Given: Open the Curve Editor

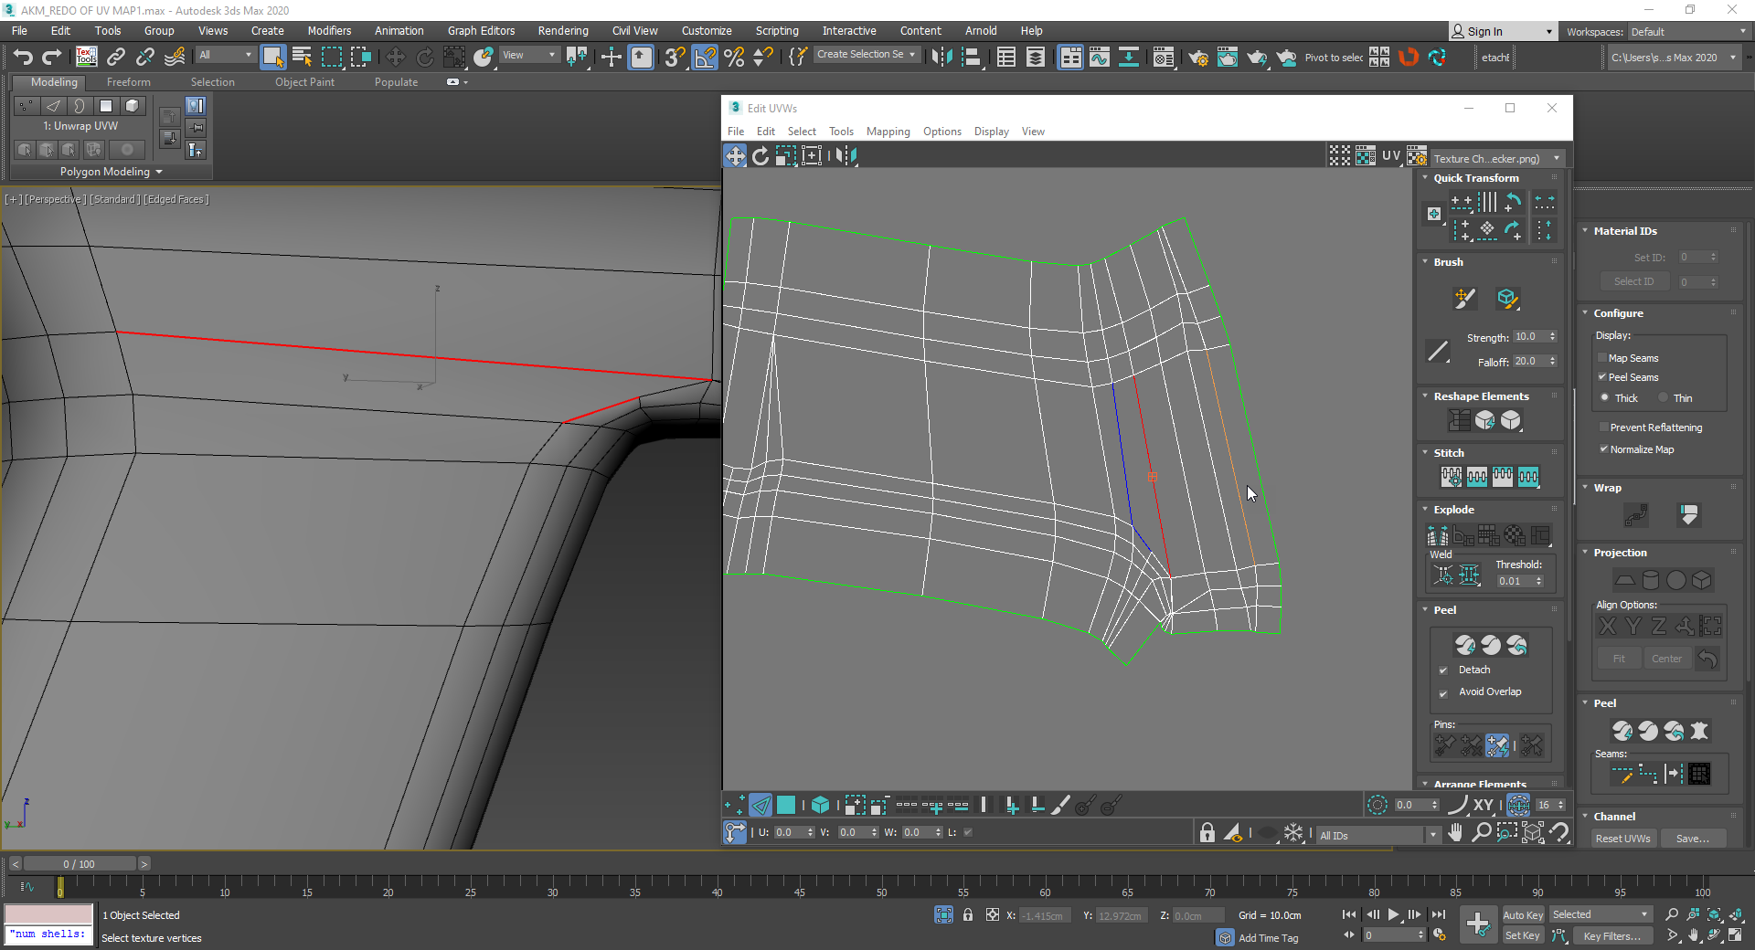Looking at the screenshot, I should pyautogui.click(x=1100, y=57).
